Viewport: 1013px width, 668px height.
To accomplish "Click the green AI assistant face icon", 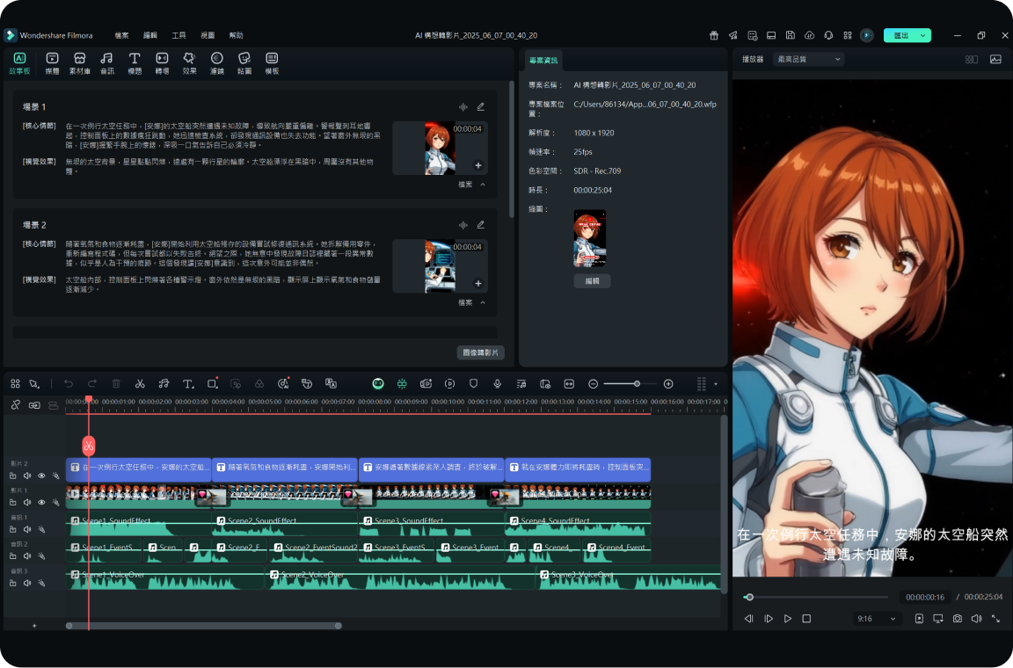I will pos(378,384).
